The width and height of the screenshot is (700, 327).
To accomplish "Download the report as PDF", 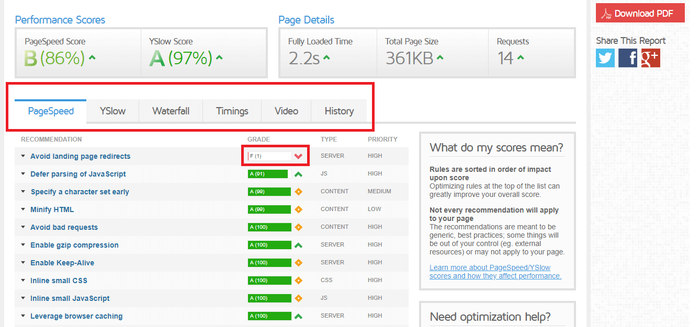I will tap(640, 14).
